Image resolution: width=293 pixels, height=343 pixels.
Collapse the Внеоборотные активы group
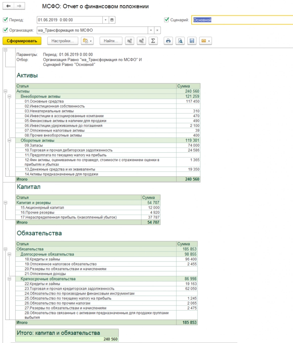[x=9, y=96]
